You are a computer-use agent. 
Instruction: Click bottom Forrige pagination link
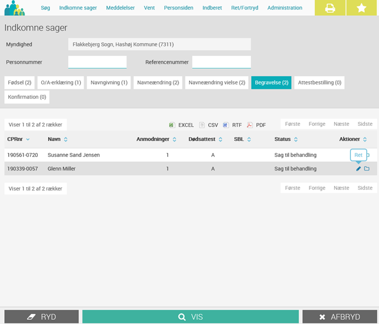tap(317, 188)
